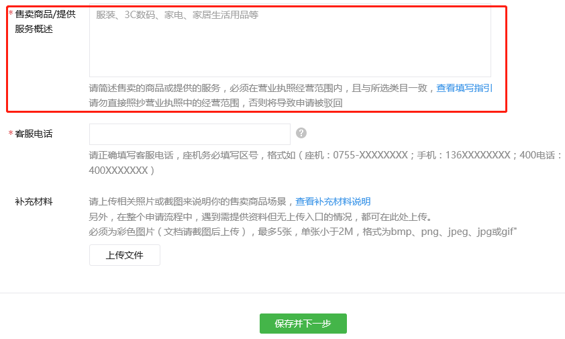Viewport: 565px width, 339px height.
Task: Click the horizontal divider above the save button
Action: point(282,293)
